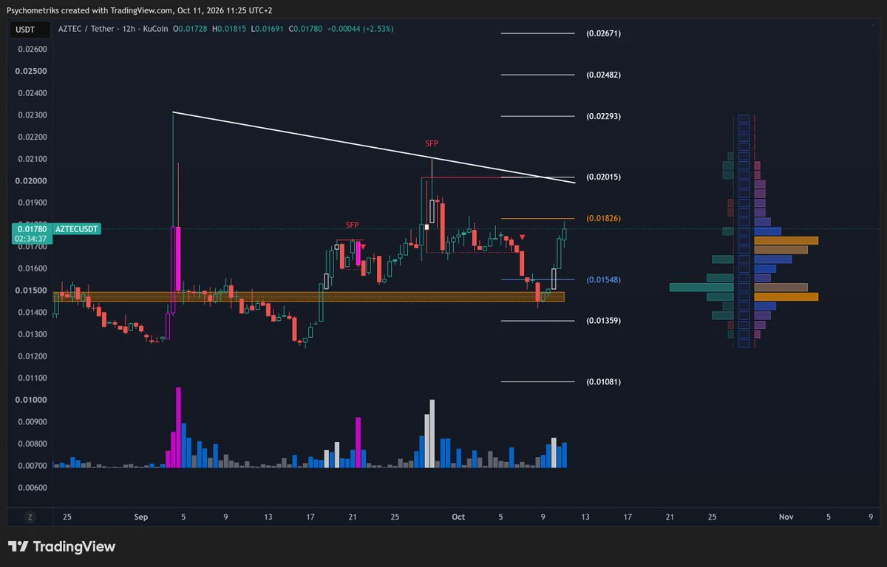Select the descending white trendline

point(373,147)
